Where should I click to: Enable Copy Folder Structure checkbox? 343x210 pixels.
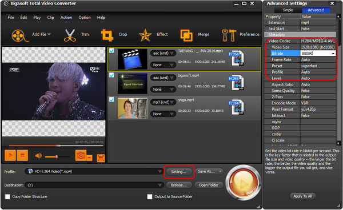pos(7,197)
